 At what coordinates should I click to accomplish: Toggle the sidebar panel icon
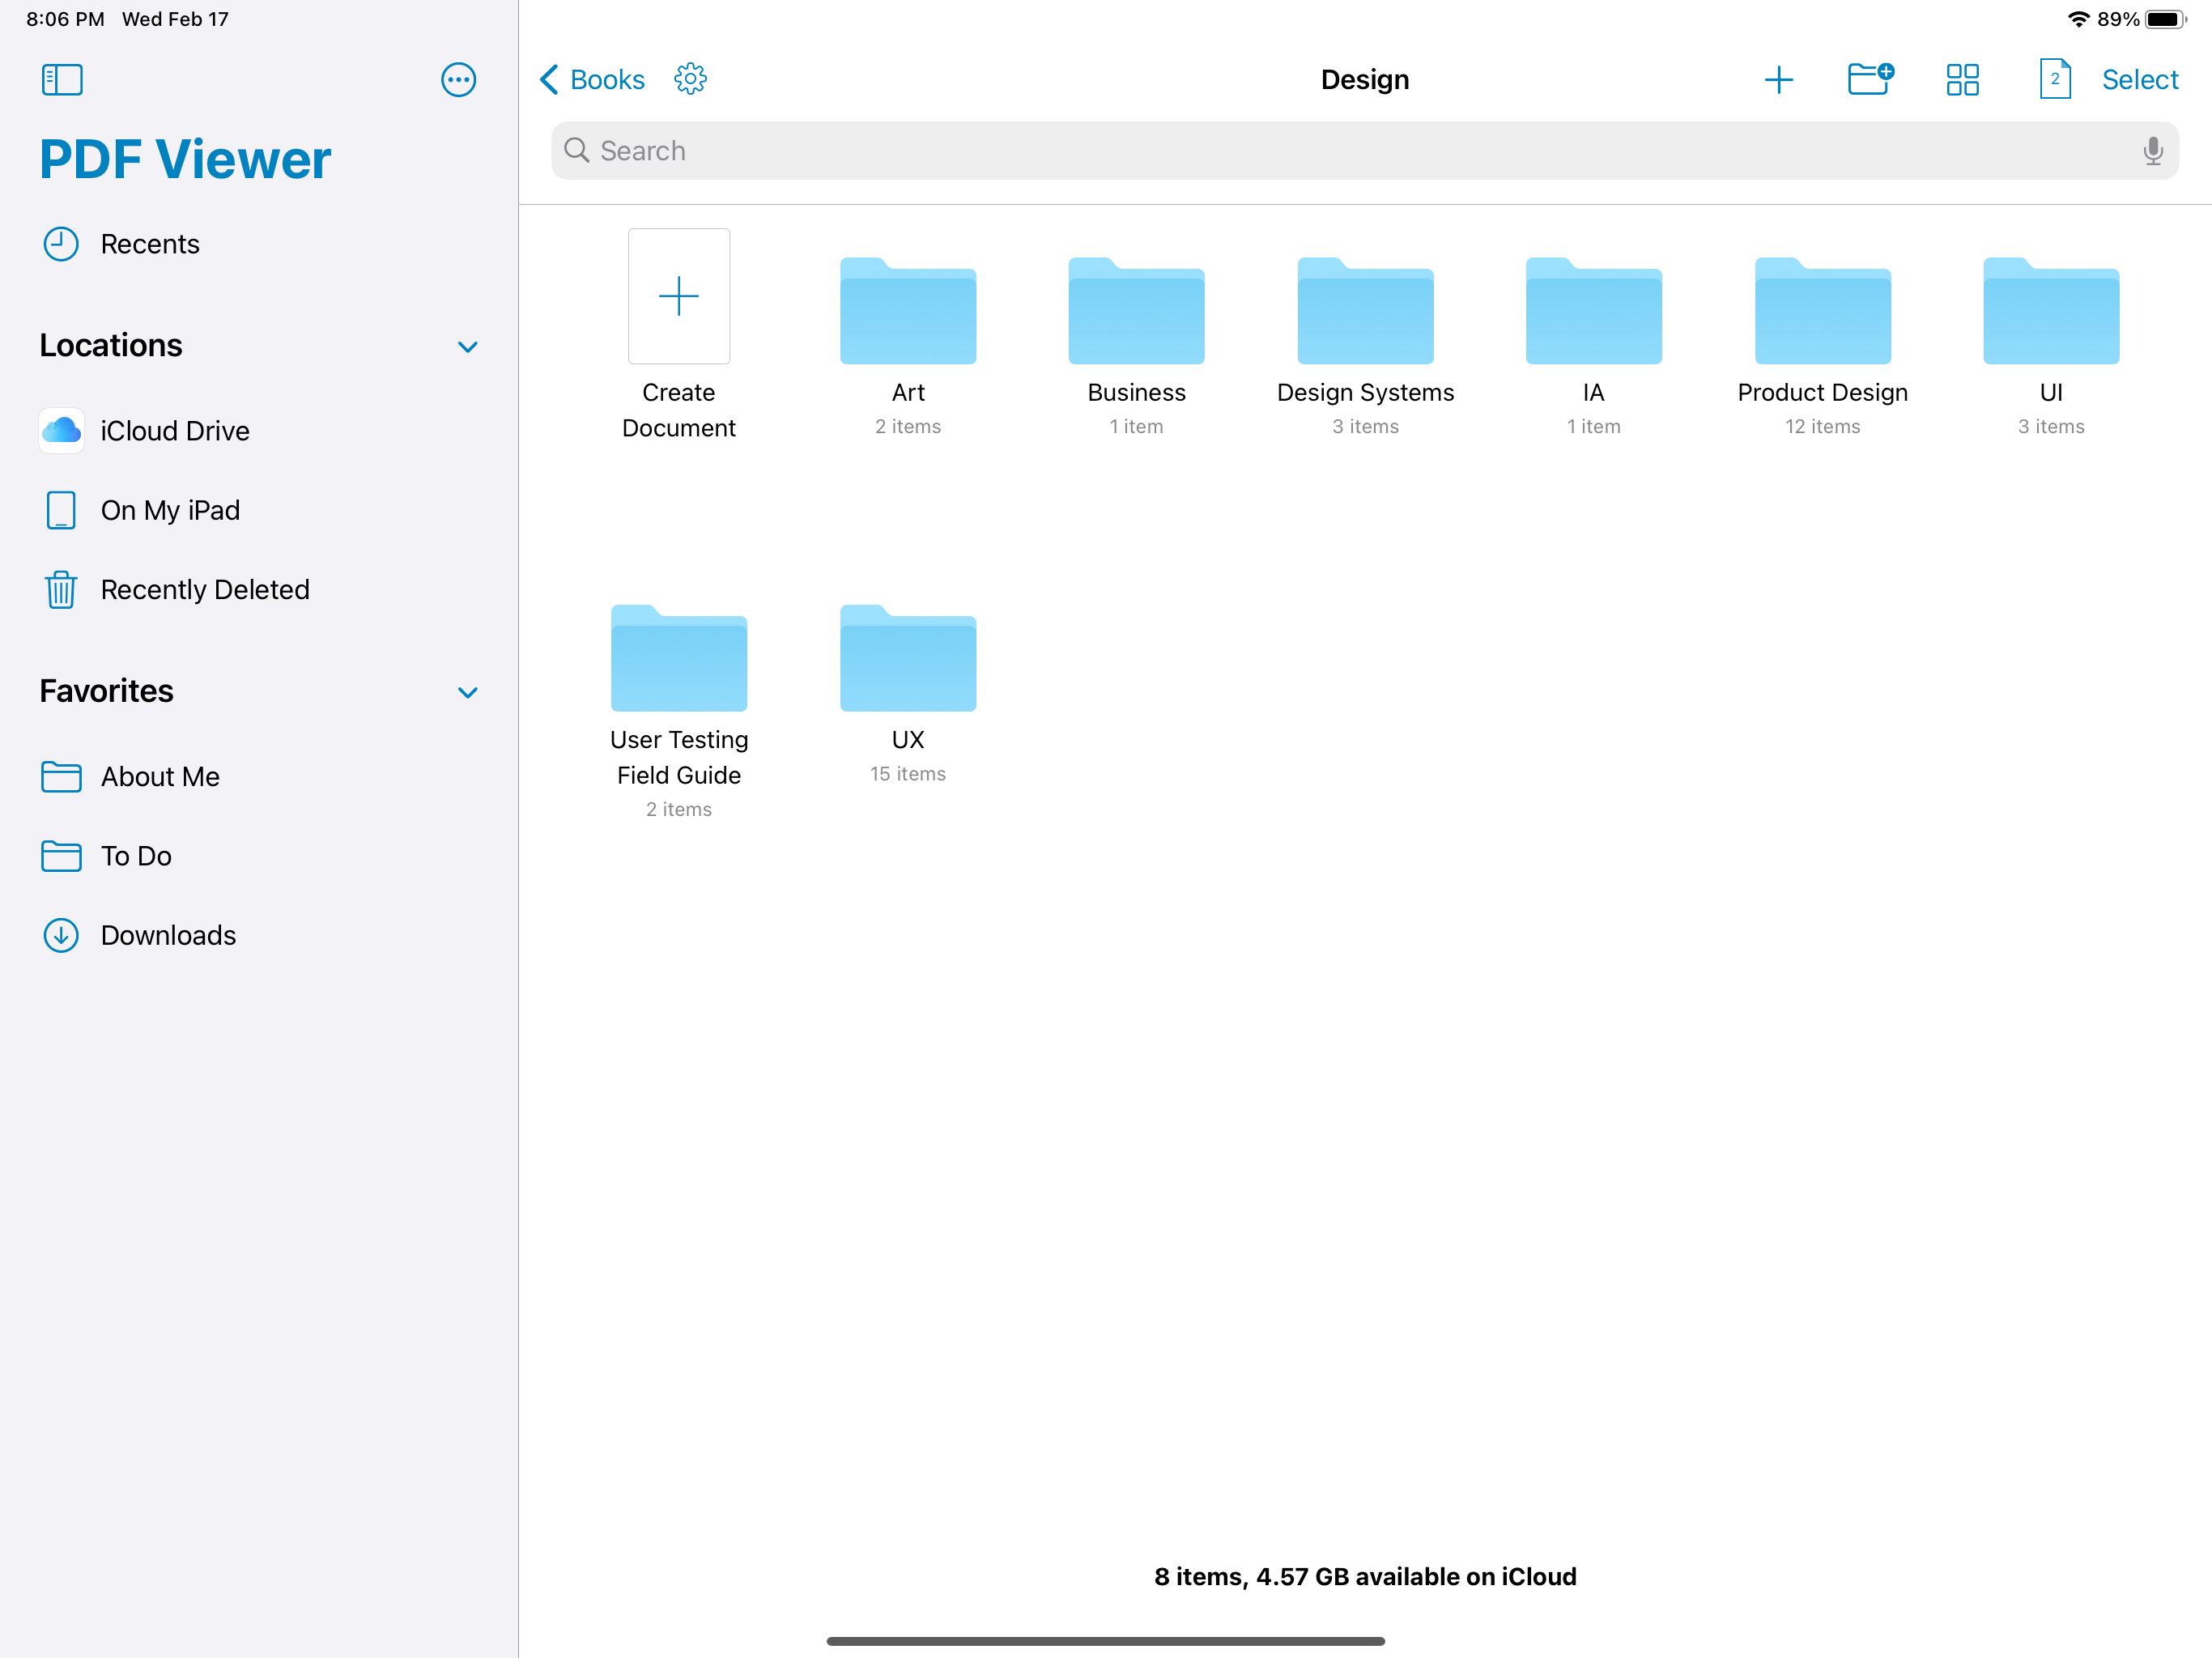[62, 80]
